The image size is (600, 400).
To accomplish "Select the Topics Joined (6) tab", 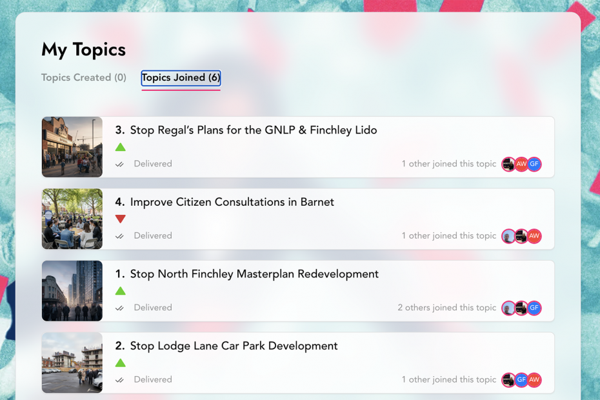I will click(x=181, y=77).
